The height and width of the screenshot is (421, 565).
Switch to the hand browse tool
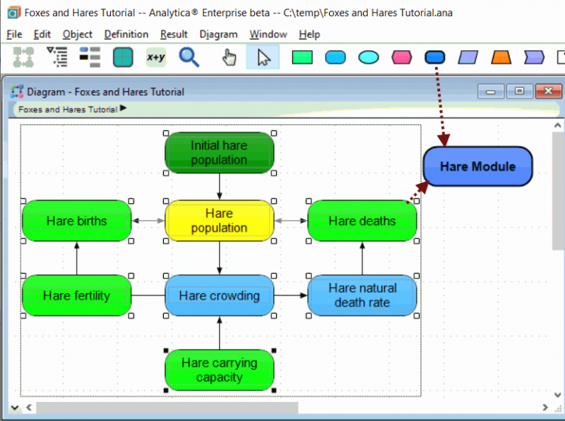(x=229, y=58)
